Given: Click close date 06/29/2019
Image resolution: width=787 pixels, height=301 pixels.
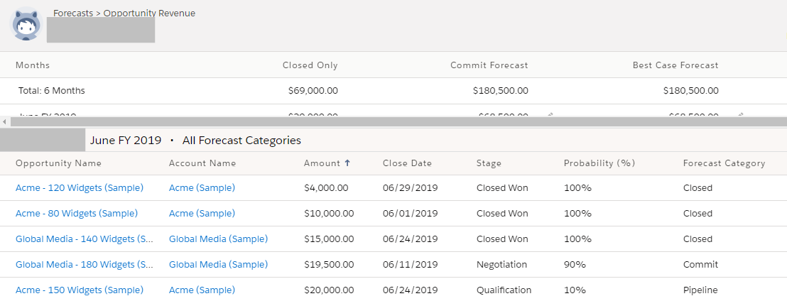Looking at the screenshot, I should pos(410,187).
